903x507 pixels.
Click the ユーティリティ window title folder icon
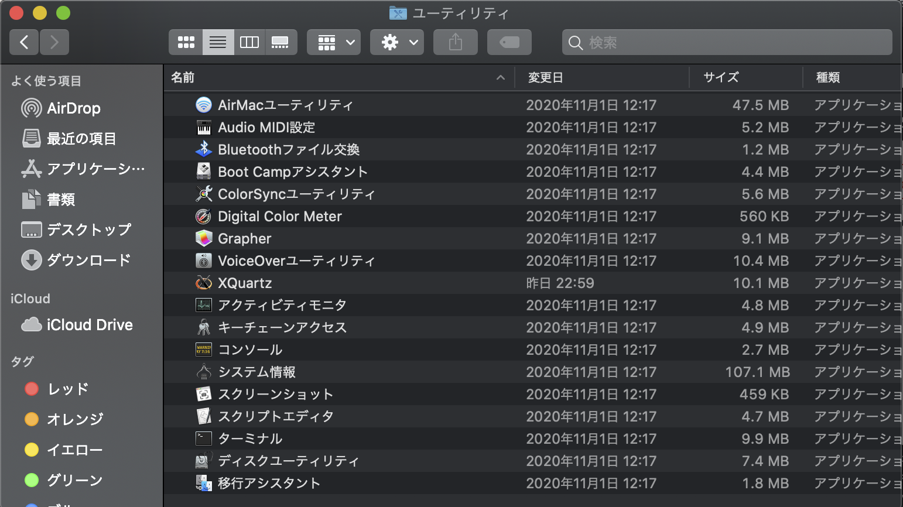pyautogui.click(x=398, y=13)
